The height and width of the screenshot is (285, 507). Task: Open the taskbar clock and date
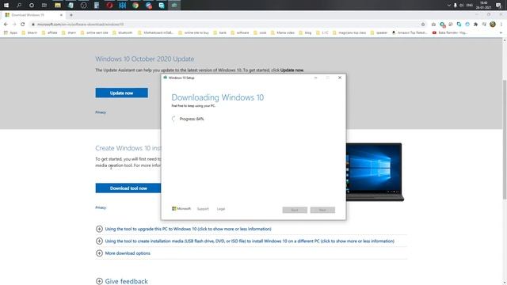[x=484, y=6]
